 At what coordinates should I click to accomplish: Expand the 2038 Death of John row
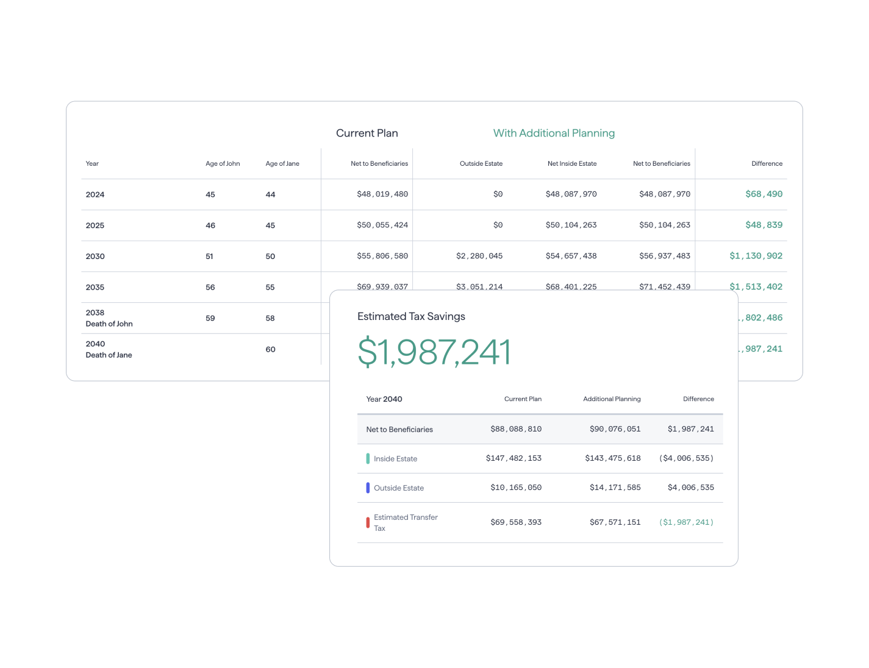pos(109,318)
